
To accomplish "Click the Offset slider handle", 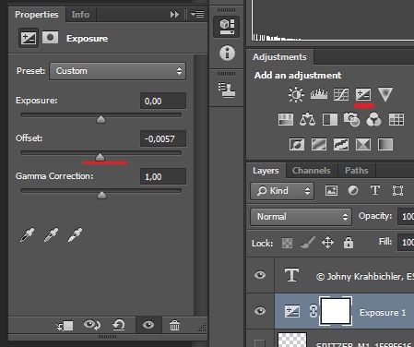I will [x=100, y=157].
